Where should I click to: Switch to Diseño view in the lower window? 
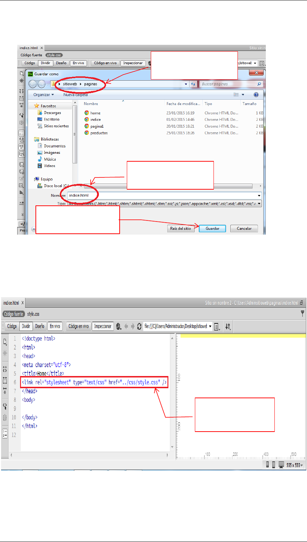40,326
